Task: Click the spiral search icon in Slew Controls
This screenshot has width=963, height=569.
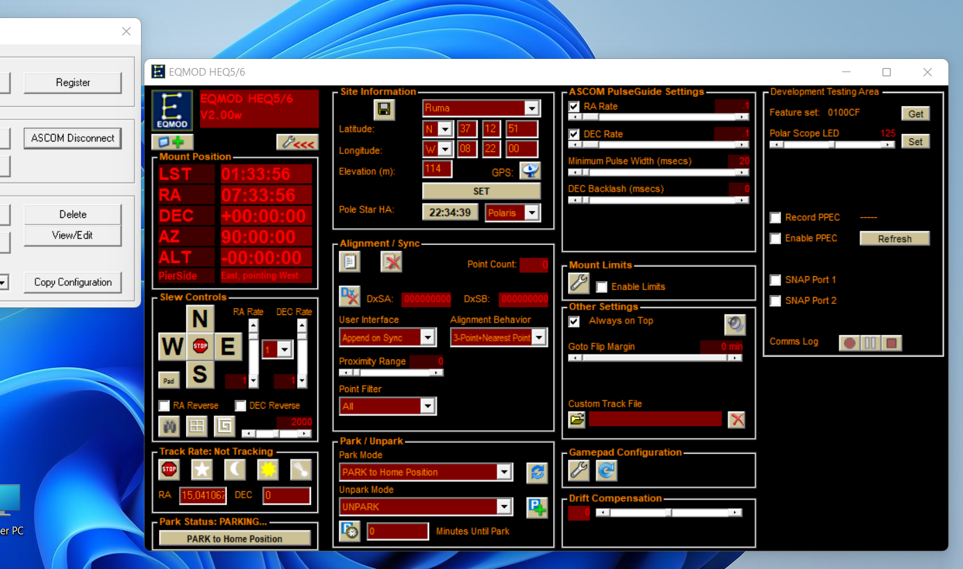Action: coord(225,426)
